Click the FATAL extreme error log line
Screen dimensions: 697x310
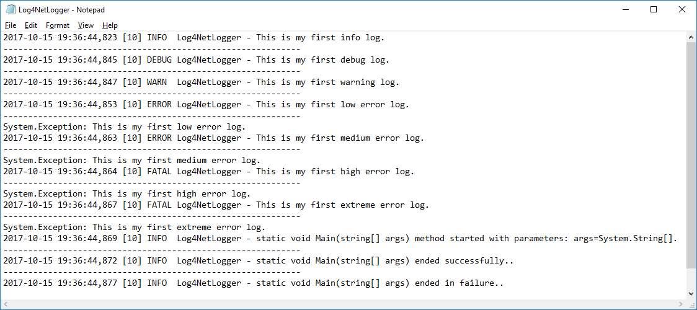[216, 205]
